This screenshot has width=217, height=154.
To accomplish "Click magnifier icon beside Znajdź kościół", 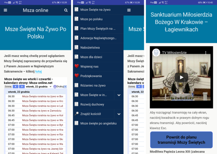I will point(76,114).
